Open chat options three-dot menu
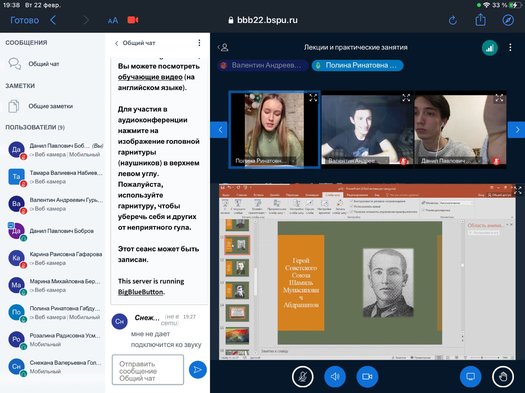The width and height of the screenshot is (525, 393). pos(199,43)
